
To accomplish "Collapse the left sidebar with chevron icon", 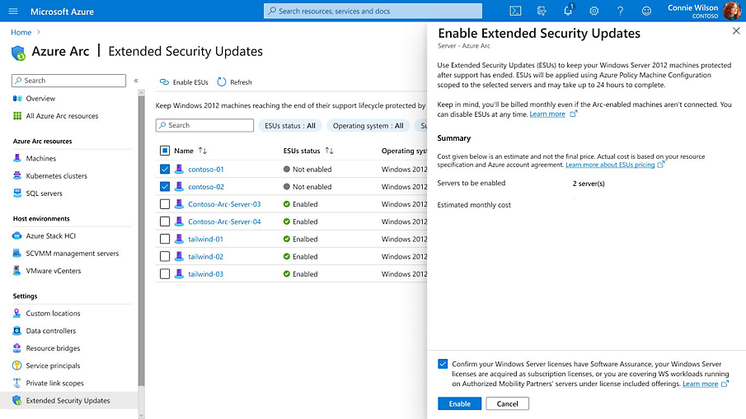I will [136, 81].
